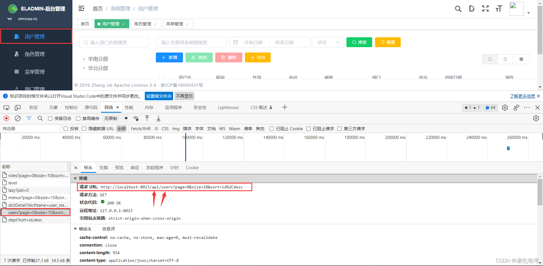
Task: Check 已阻止 Cookie option
Action: coord(271,129)
